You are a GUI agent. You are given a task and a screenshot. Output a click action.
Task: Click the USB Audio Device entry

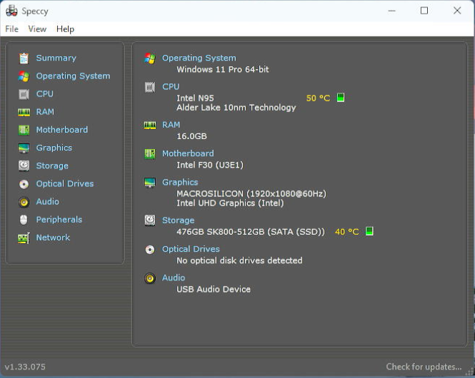214,290
